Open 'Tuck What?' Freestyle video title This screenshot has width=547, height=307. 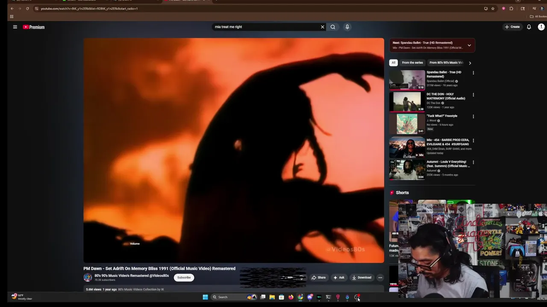[441, 116]
